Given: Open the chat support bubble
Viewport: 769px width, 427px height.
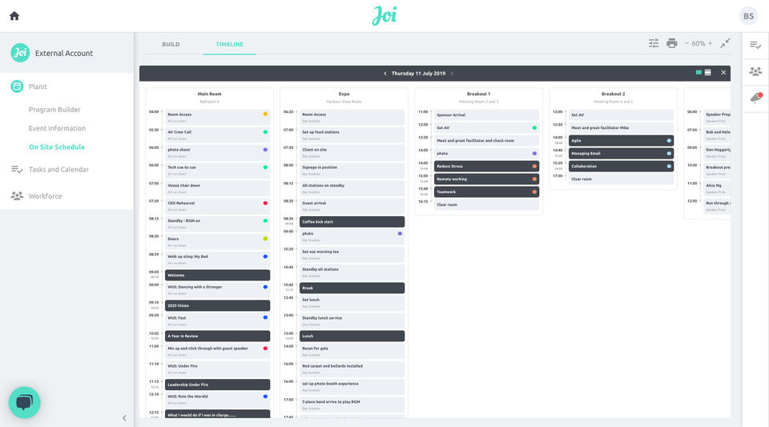Looking at the screenshot, I should point(25,402).
